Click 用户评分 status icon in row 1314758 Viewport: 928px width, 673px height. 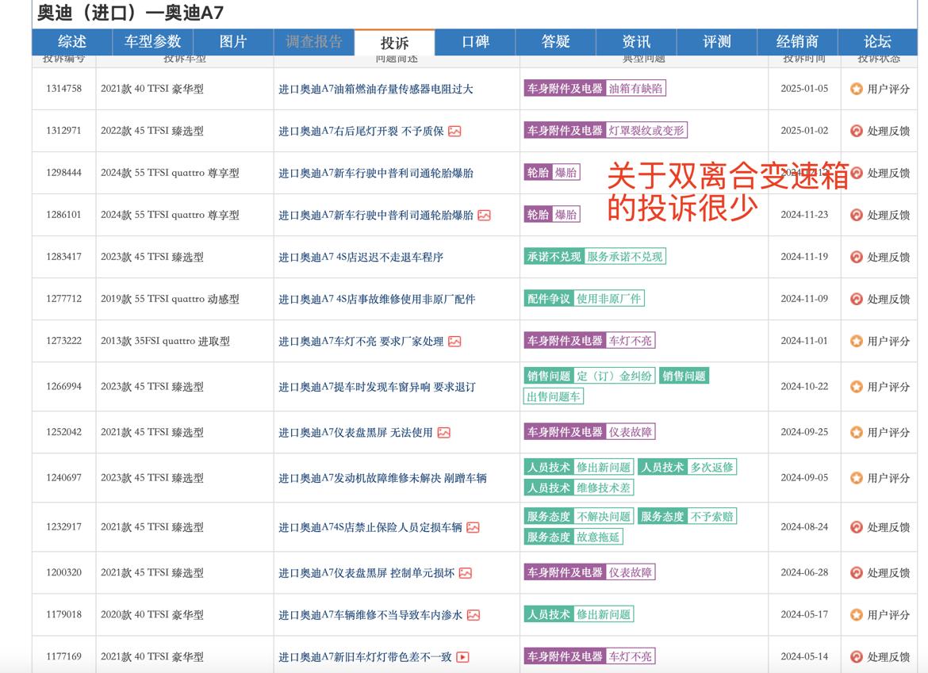(857, 89)
